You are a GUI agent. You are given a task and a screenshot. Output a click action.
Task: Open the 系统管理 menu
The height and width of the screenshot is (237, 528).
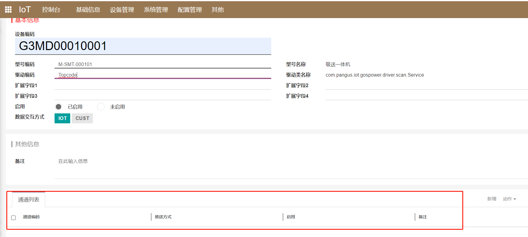(156, 10)
